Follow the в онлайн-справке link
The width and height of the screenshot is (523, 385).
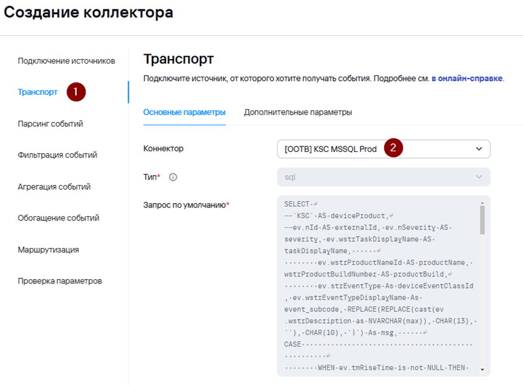click(467, 78)
